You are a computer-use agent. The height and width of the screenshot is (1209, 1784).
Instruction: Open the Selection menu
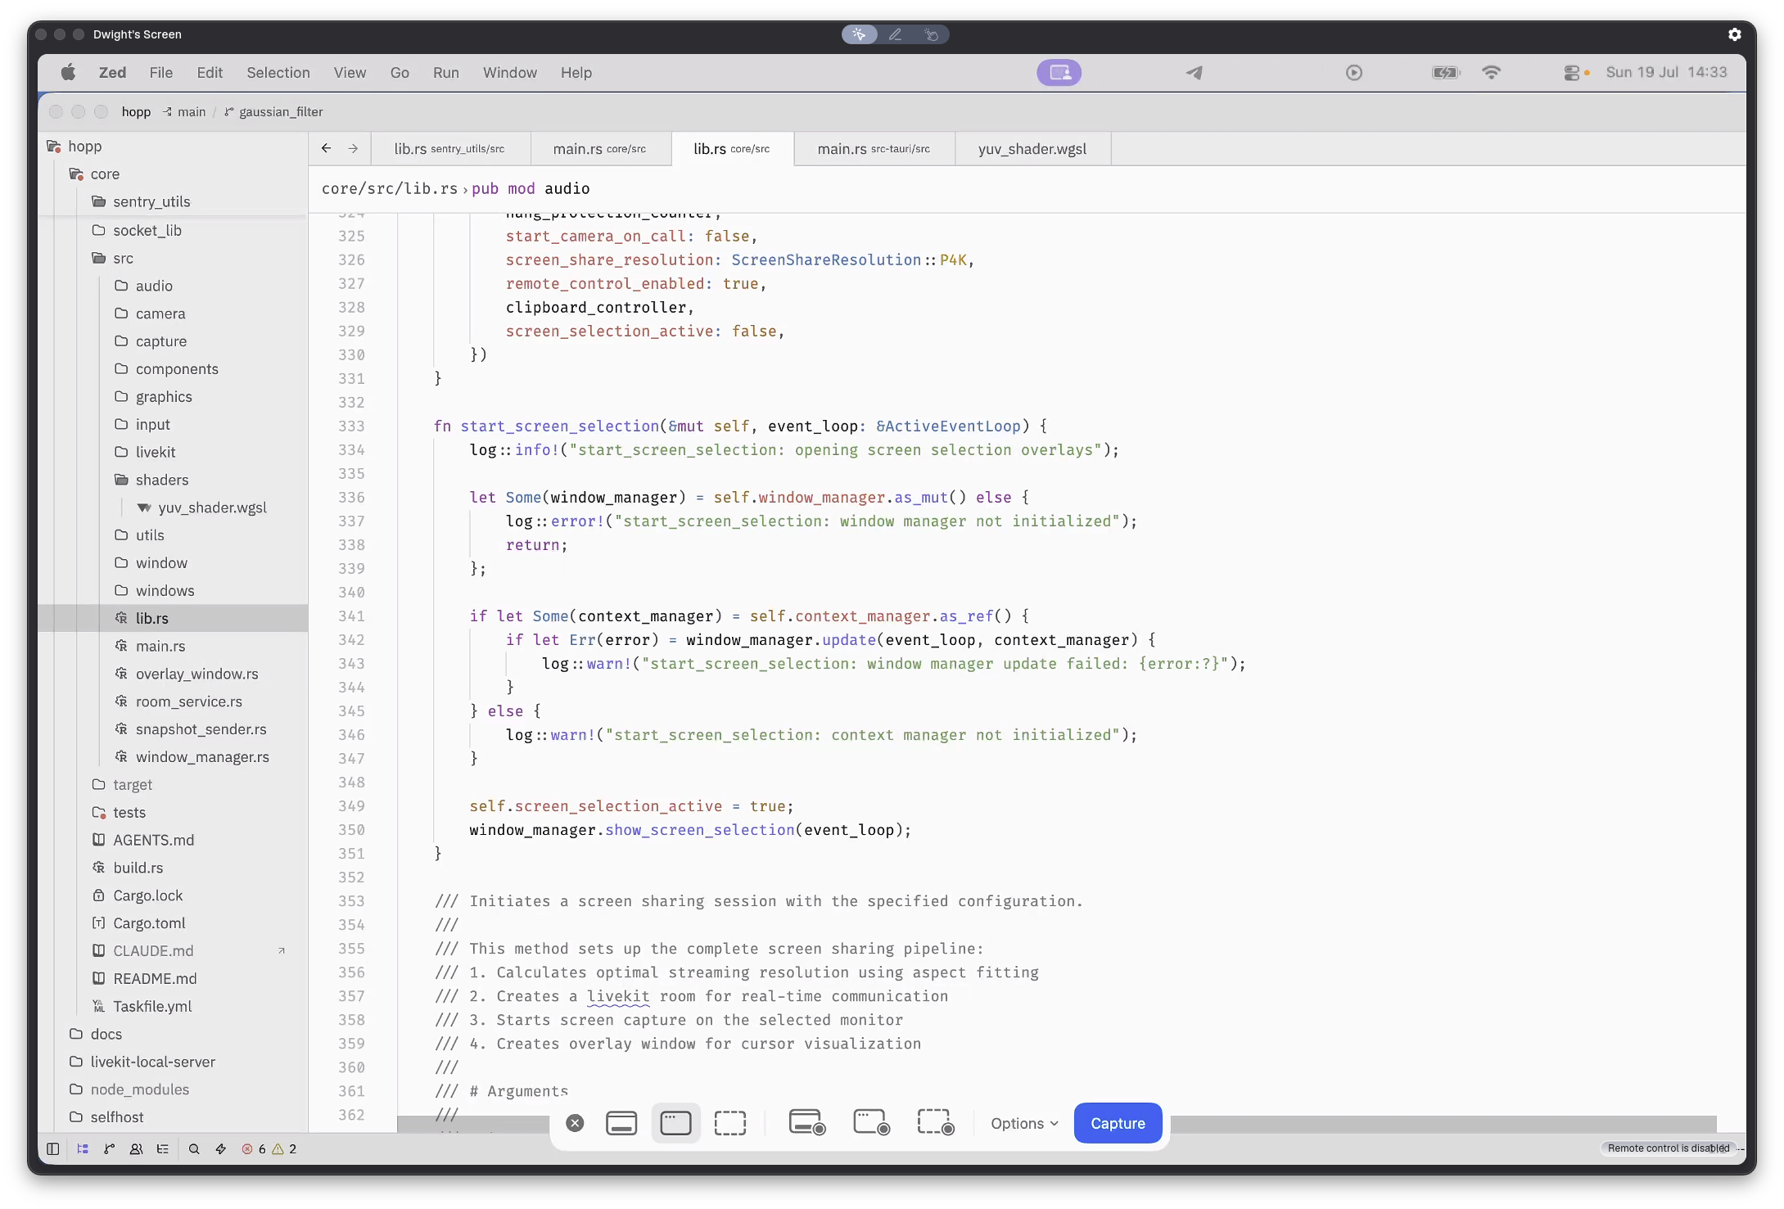click(x=278, y=72)
